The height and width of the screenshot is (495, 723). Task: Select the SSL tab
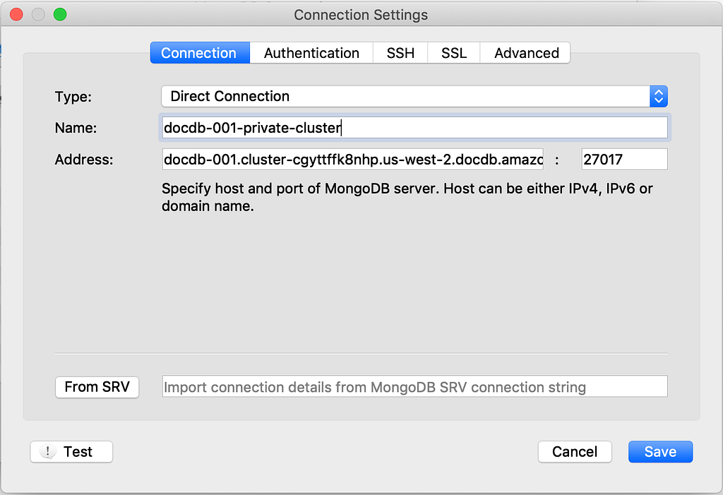(454, 53)
